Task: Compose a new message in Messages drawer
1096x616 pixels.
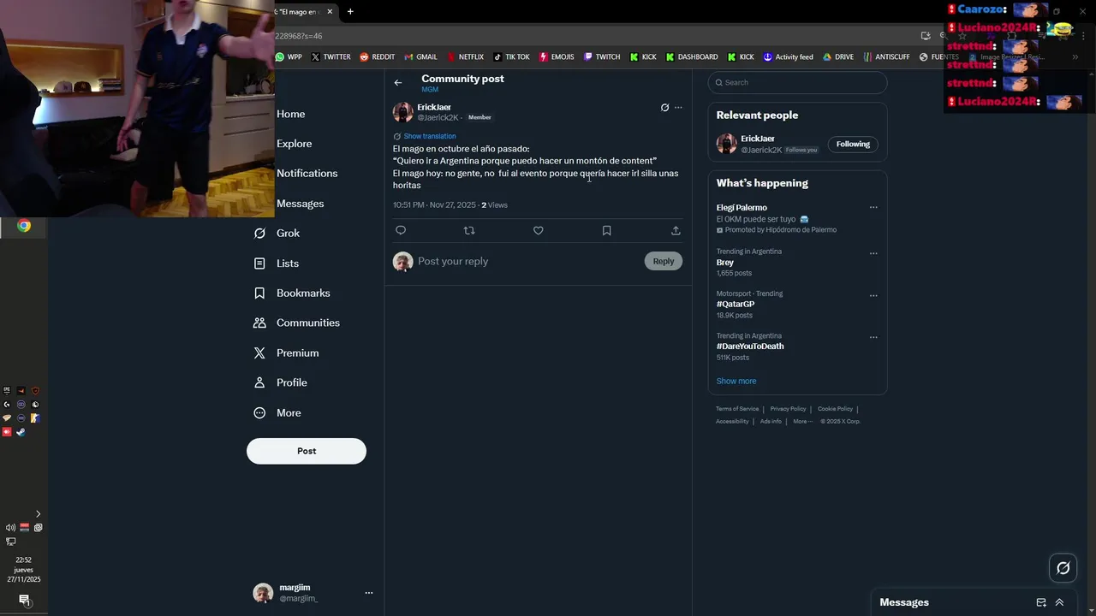Action: (1041, 602)
